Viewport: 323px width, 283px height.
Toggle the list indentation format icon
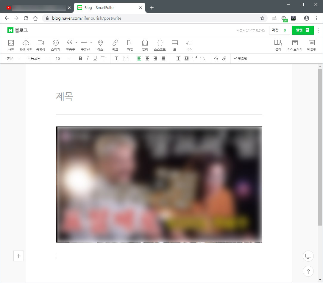pos(186,59)
